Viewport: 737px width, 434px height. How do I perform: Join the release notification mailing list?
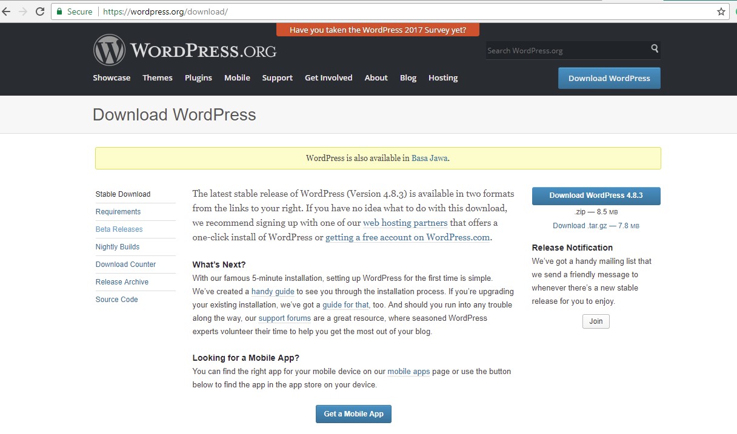(x=596, y=321)
